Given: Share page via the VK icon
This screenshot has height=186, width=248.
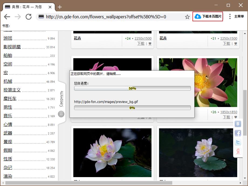Looking at the screenshot, I should (237, 124).
